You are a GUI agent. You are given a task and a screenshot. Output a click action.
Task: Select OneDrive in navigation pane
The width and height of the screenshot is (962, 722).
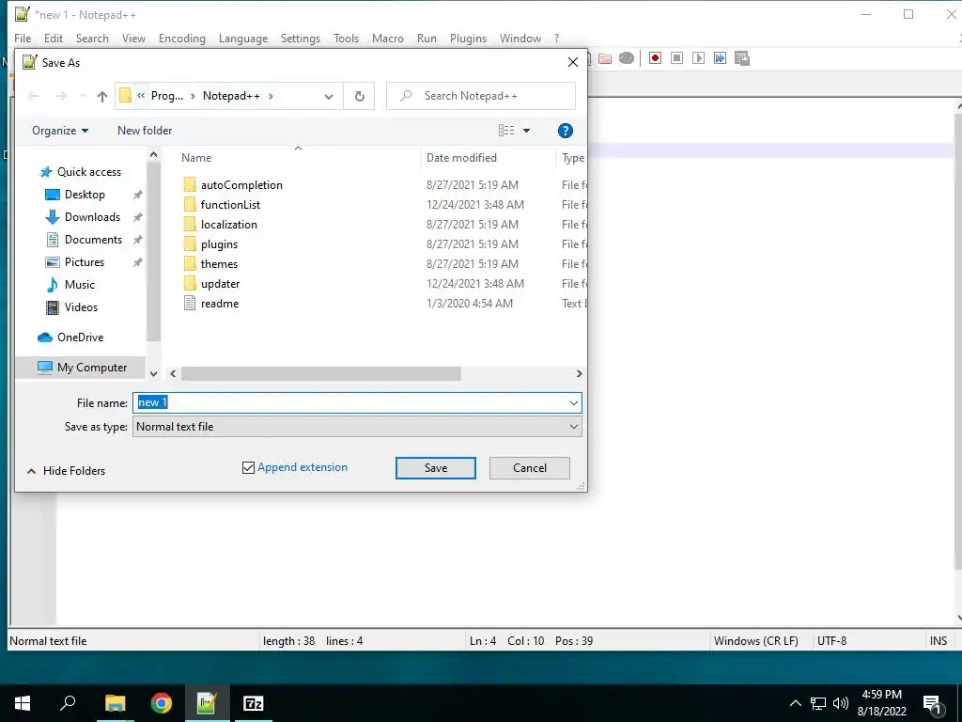click(80, 337)
